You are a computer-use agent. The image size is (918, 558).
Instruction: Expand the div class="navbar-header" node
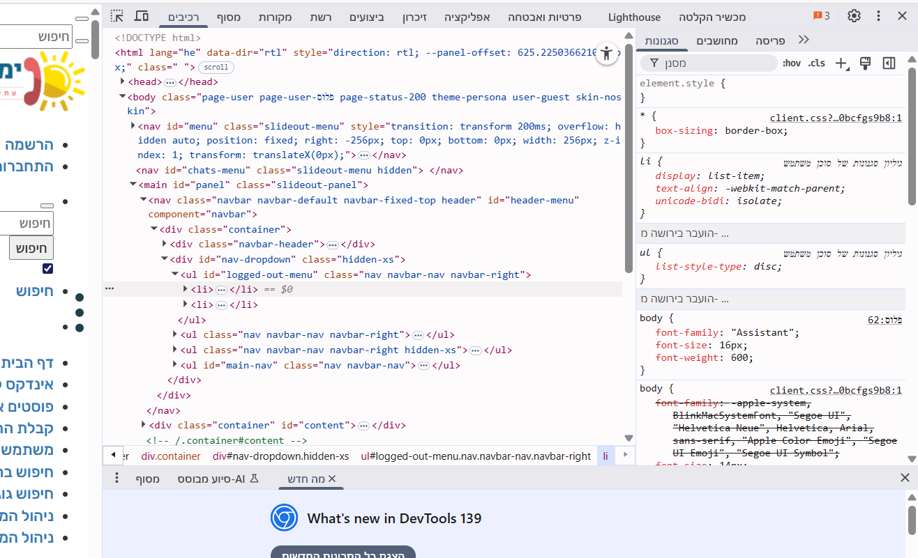(165, 244)
